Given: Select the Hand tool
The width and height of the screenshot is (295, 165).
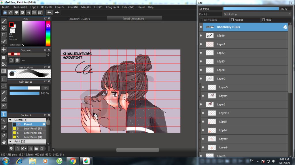Looking at the screenshot, I should pyautogui.click(x=3, y=142).
